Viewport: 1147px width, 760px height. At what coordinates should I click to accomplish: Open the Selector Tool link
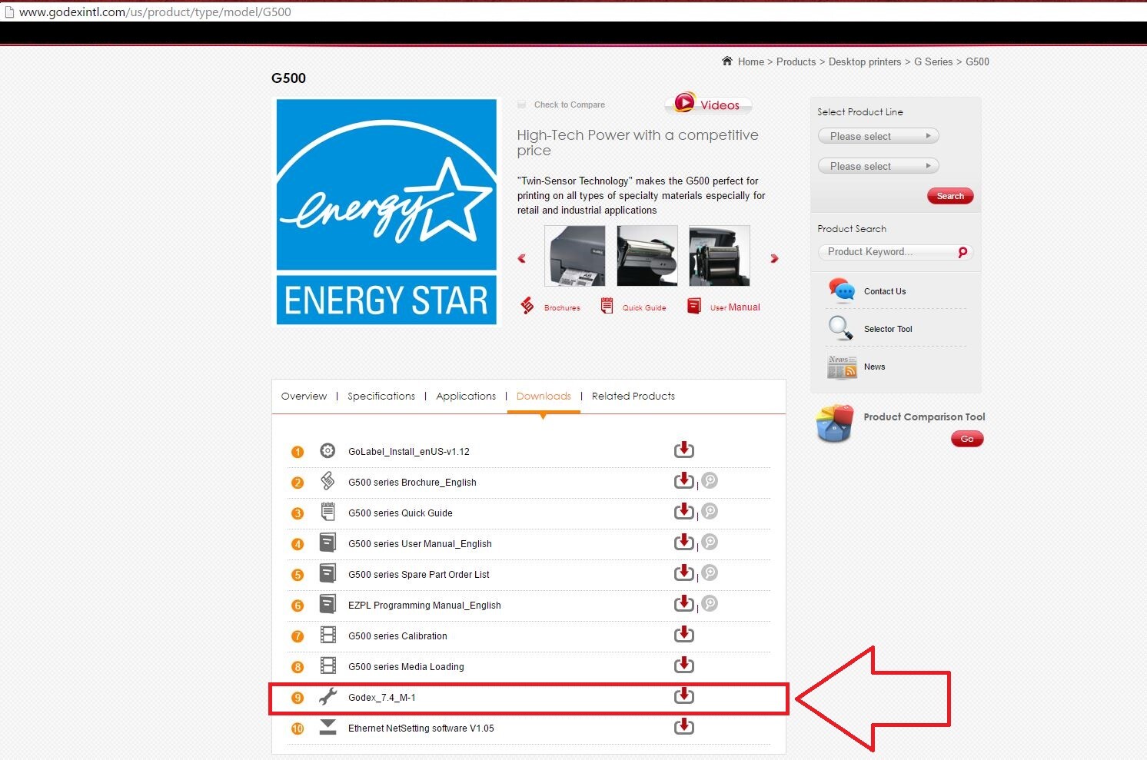pos(888,329)
